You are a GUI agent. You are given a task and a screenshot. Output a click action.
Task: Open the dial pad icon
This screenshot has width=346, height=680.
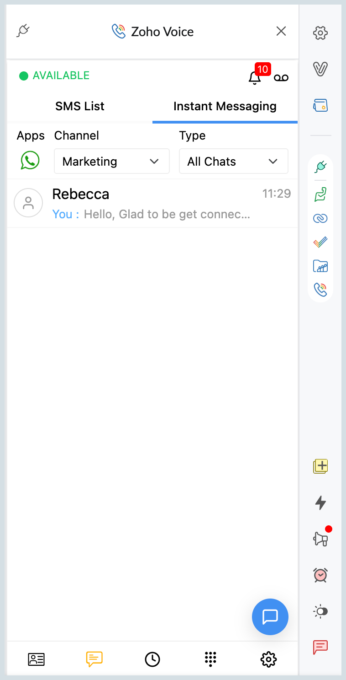[210, 659]
